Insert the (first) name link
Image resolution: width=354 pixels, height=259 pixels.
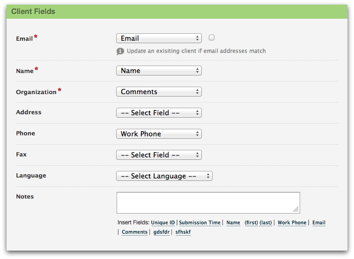pyautogui.click(x=251, y=223)
